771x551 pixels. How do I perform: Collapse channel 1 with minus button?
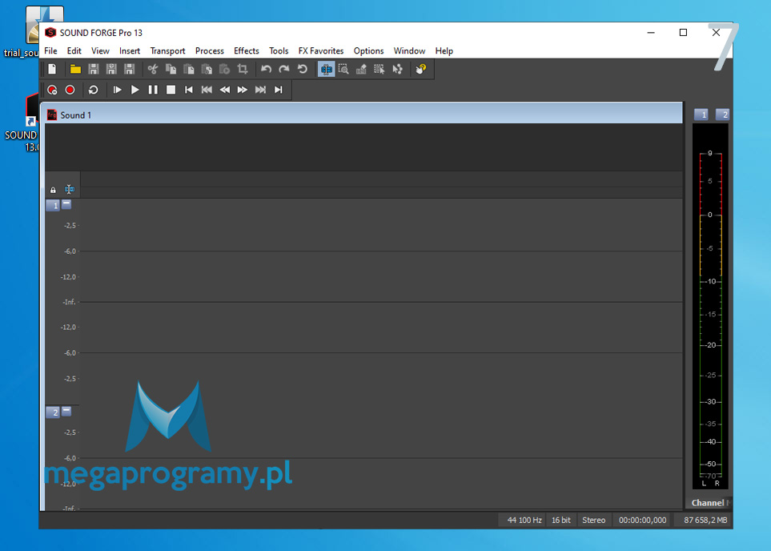(66, 203)
